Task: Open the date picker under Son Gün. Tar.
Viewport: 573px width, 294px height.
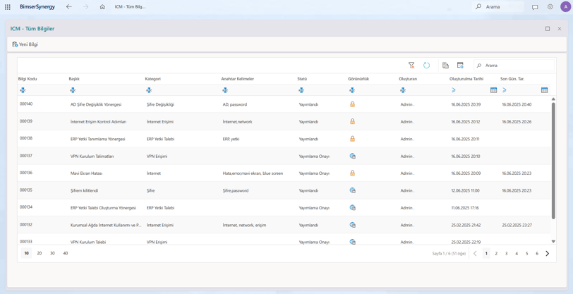Action: pyautogui.click(x=544, y=90)
